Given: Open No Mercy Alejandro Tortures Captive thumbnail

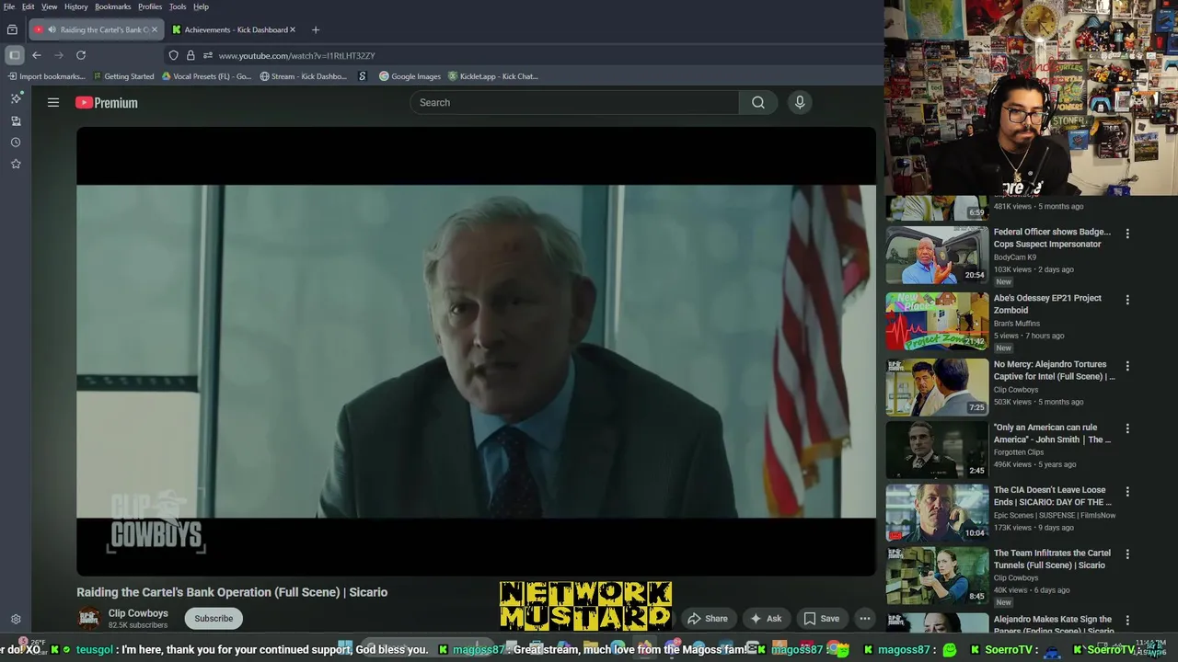Looking at the screenshot, I should click(937, 387).
